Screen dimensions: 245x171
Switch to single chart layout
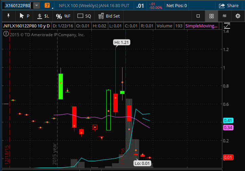[198, 16]
